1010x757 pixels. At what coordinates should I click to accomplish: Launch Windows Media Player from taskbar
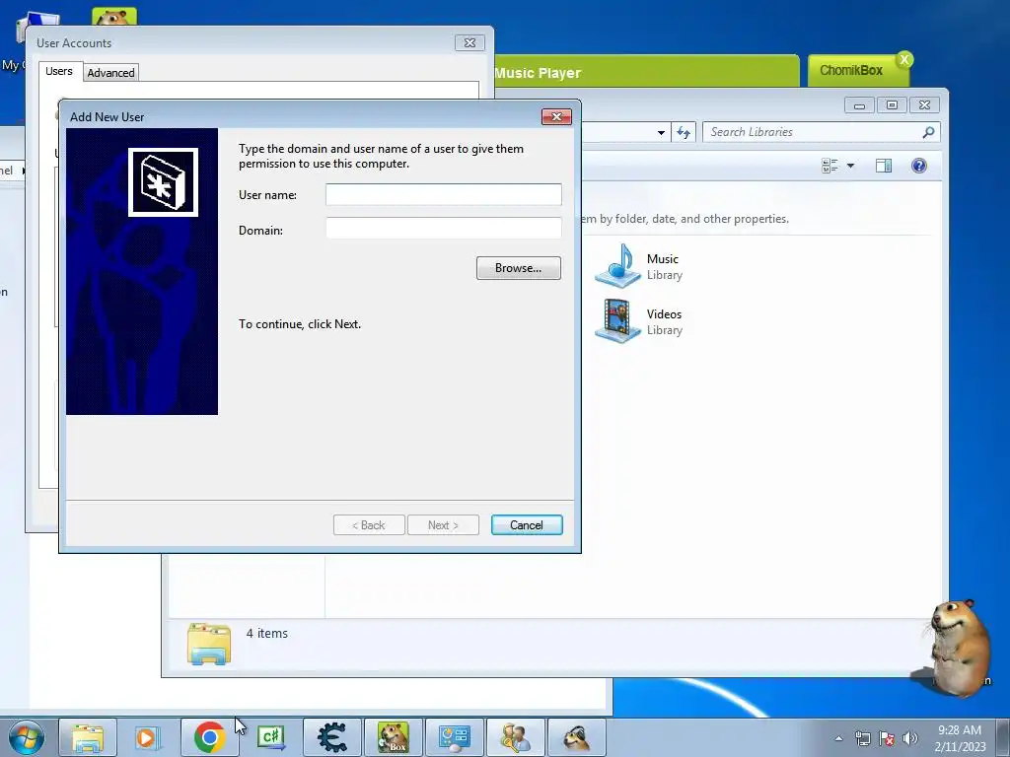148,737
